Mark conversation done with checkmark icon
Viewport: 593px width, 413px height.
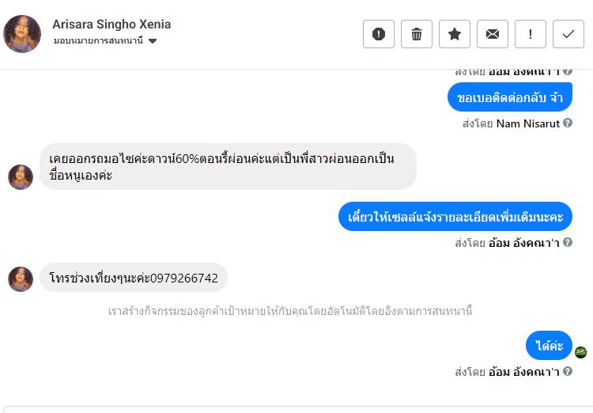(x=568, y=34)
